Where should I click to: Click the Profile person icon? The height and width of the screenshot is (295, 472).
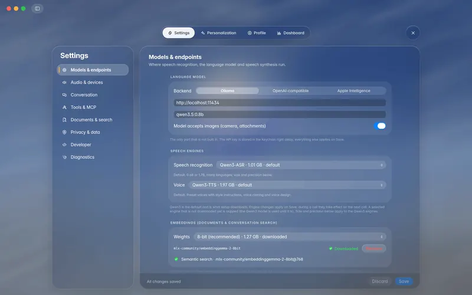pyautogui.click(x=250, y=33)
